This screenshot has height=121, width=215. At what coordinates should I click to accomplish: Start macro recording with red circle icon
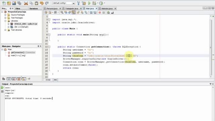click(x=100, y=12)
